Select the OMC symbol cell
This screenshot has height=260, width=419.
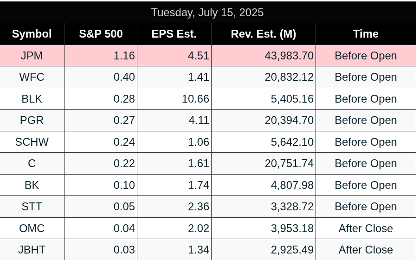tap(32, 228)
